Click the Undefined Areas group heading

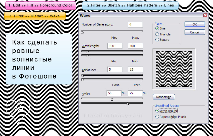click(x=167, y=106)
